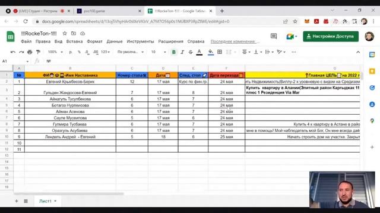Bookmark this page with the star
This screenshot has width=380, height=213.
tap(295, 21)
